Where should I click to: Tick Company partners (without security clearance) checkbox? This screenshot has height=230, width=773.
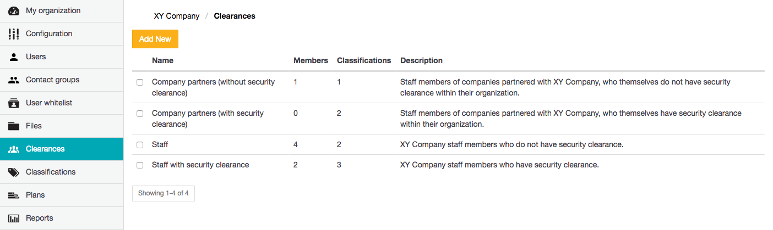pos(140,82)
